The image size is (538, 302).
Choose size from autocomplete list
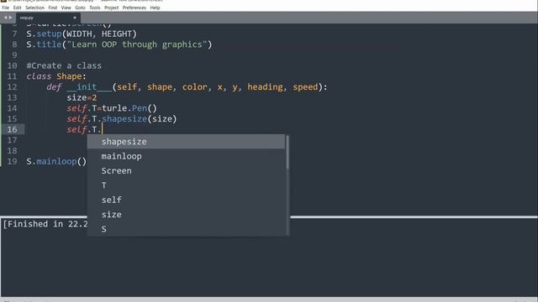pos(186,215)
